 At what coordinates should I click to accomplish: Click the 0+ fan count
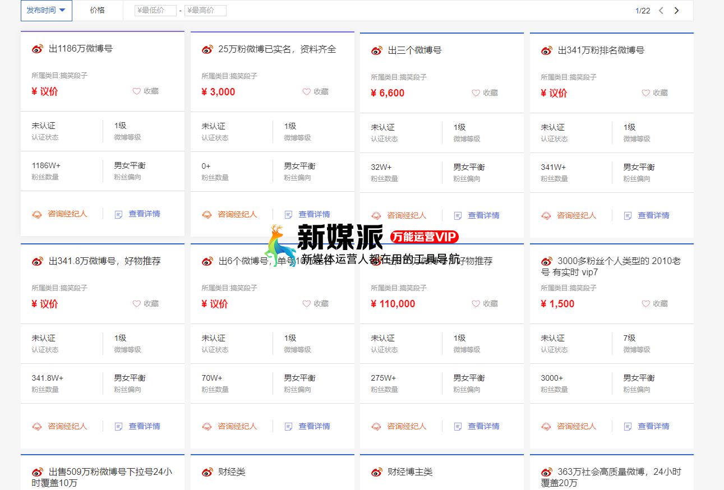coord(206,167)
